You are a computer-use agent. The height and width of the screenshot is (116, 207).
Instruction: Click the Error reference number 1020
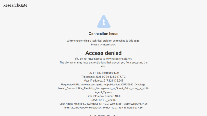pyautogui.click(x=103, y=96)
